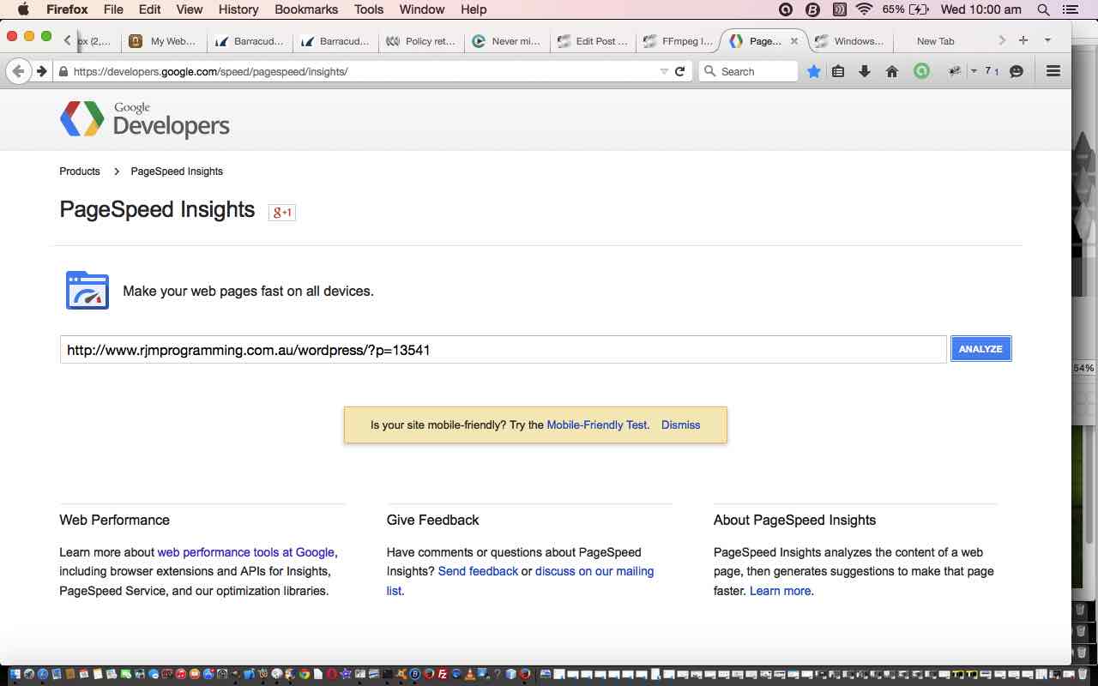Image resolution: width=1098 pixels, height=686 pixels.
Task: Click the page URL input field
Action: click(503, 349)
